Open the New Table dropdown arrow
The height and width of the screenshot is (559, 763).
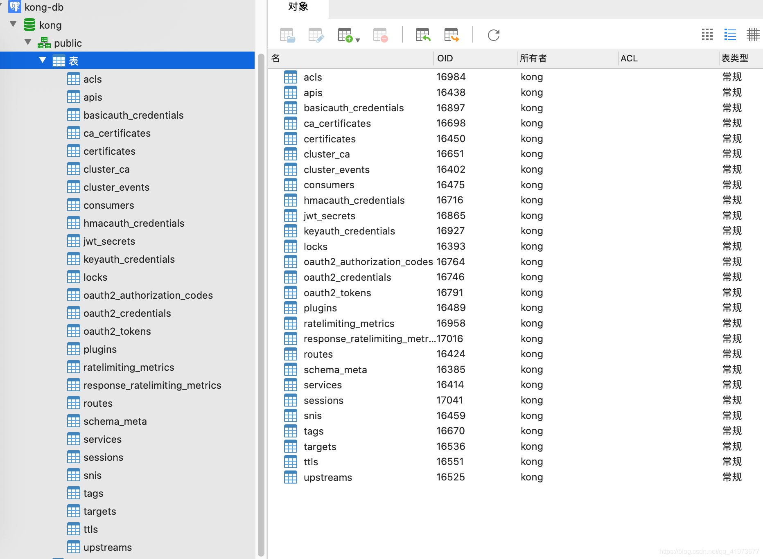[358, 40]
